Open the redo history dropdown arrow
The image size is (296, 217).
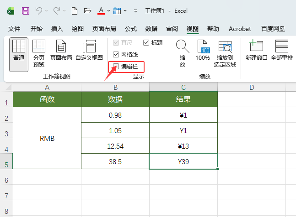(64, 11)
